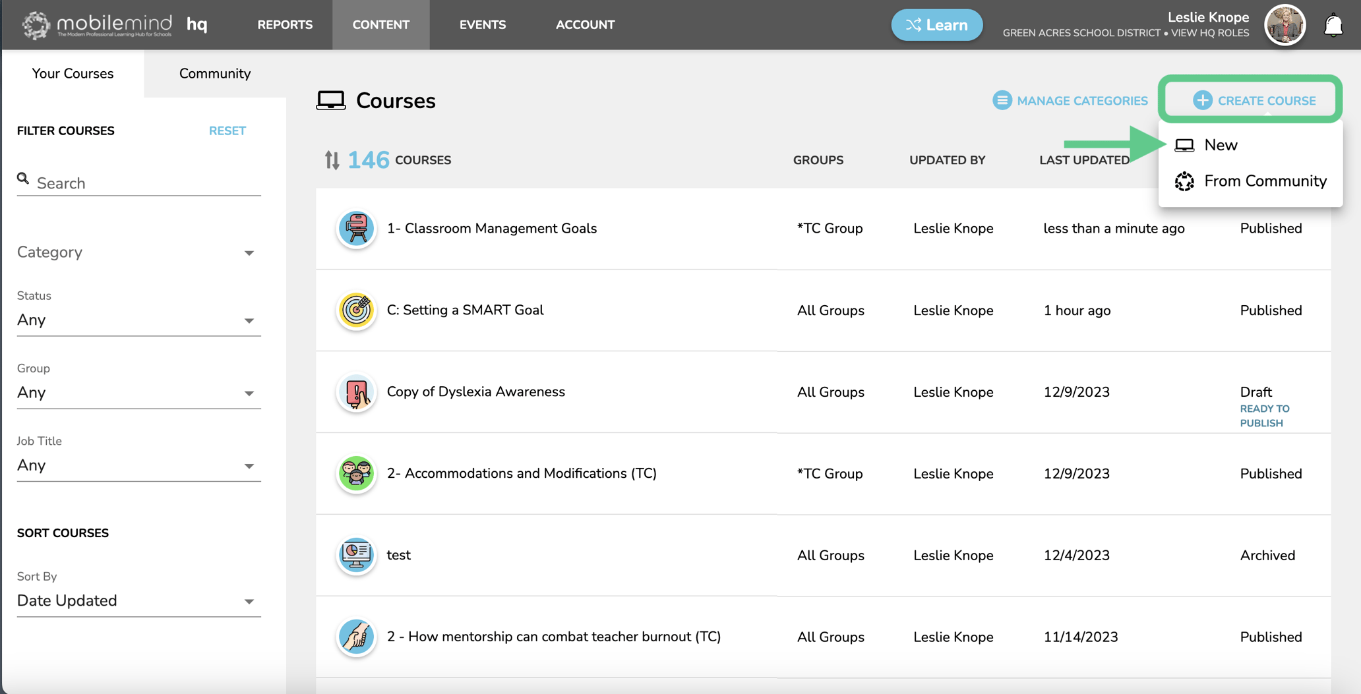Image resolution: width=1361 pixels, height=694 pixels.
Task: Open the REPORTS menu in the navigation bar
Action: pyautogui.click(x=284, y=24)
